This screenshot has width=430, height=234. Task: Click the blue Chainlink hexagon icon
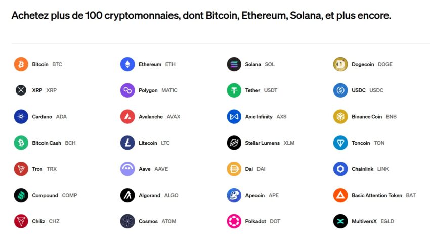[340, 169]
